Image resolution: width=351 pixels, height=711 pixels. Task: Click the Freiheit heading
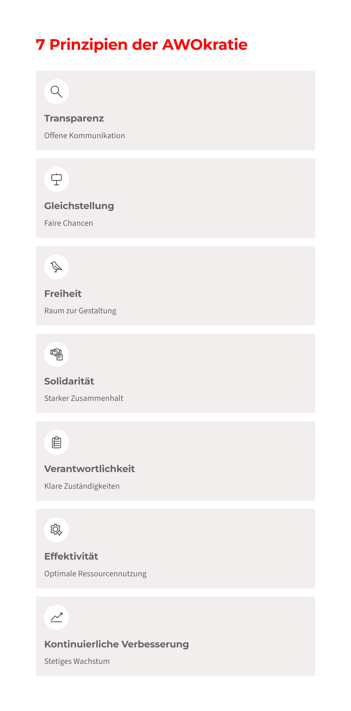(x=63, y=293)
